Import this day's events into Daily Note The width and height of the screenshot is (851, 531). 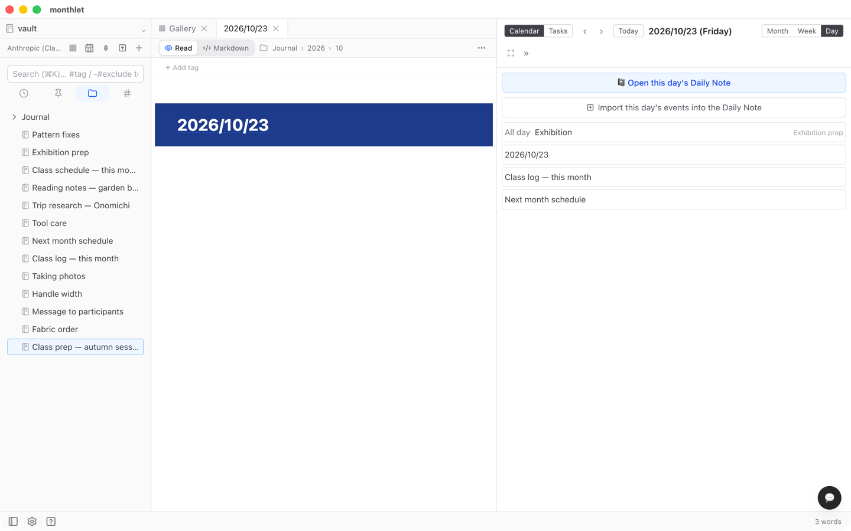(x=674, y=108)
